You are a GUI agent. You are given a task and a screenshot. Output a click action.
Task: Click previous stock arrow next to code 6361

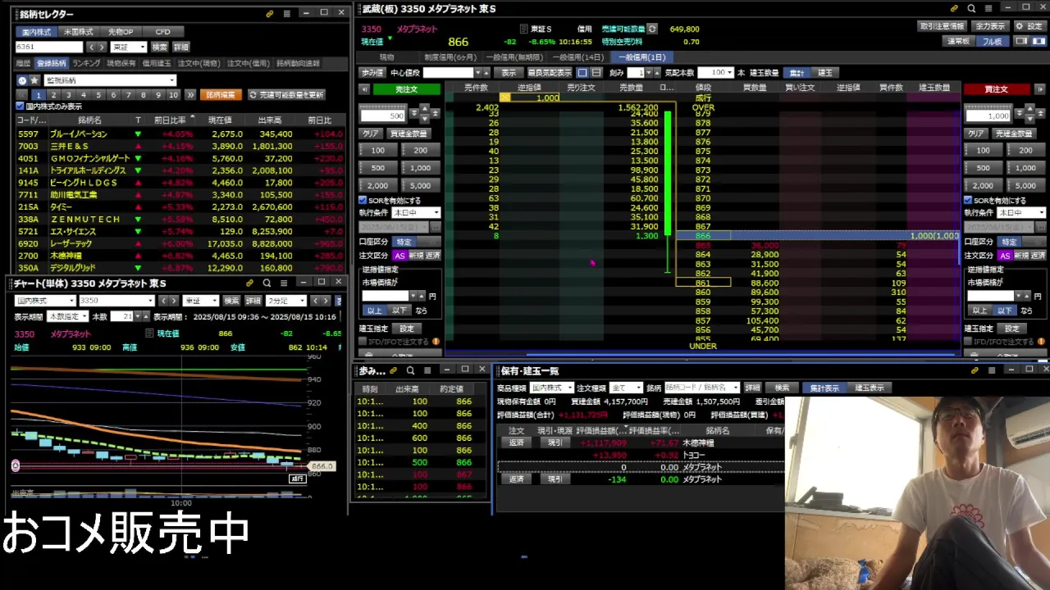[x=91, y=48]
